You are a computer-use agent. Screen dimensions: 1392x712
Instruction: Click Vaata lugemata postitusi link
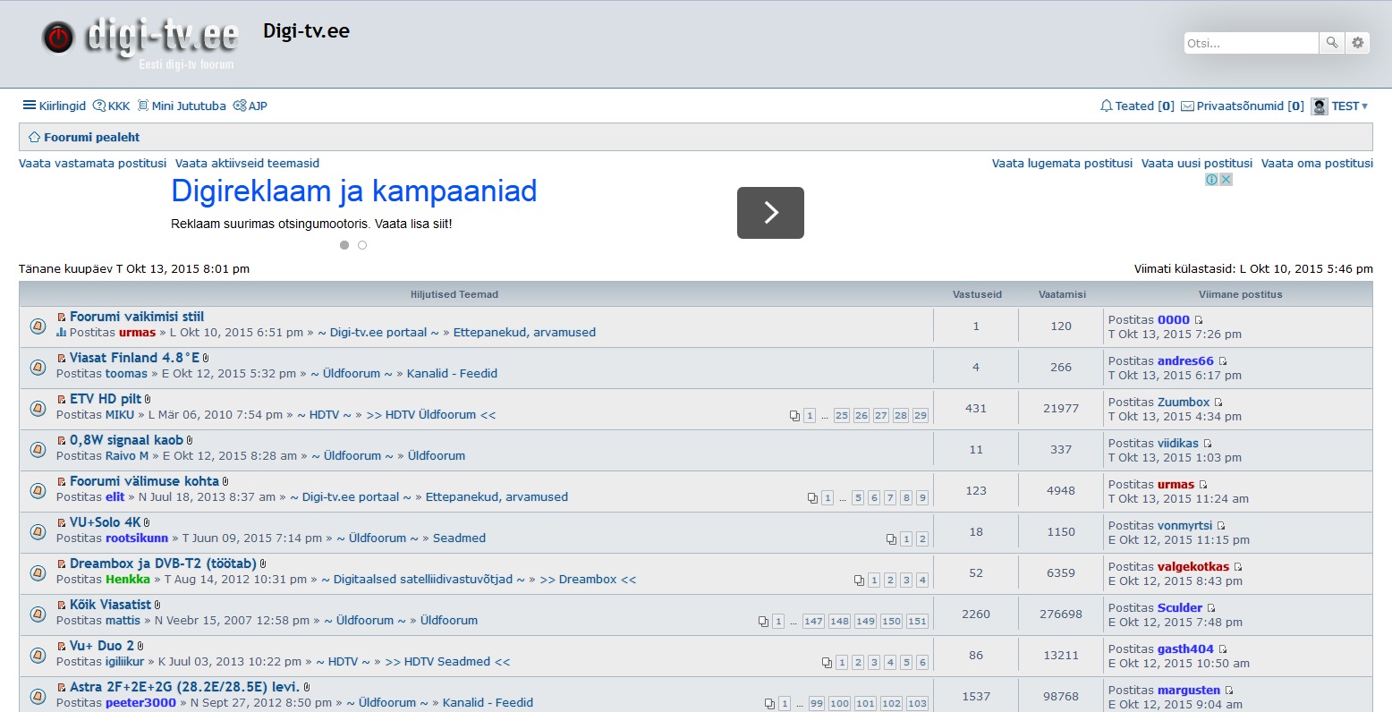1062,163
